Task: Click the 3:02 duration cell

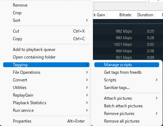Action: [x=151, y=44]
